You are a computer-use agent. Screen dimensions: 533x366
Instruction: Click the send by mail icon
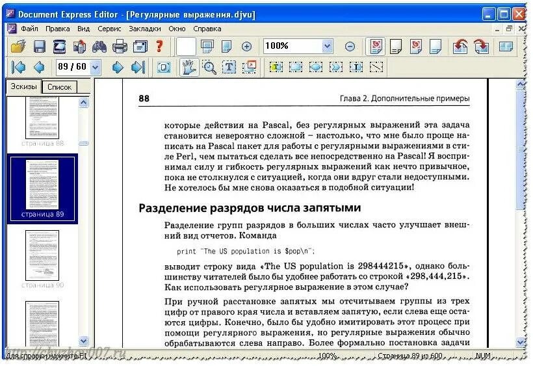140,47
